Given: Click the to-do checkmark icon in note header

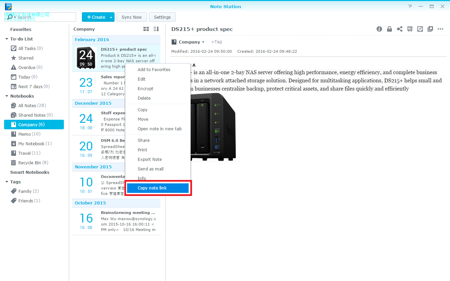Looking at the screenshot, I should tap(420, 29).
